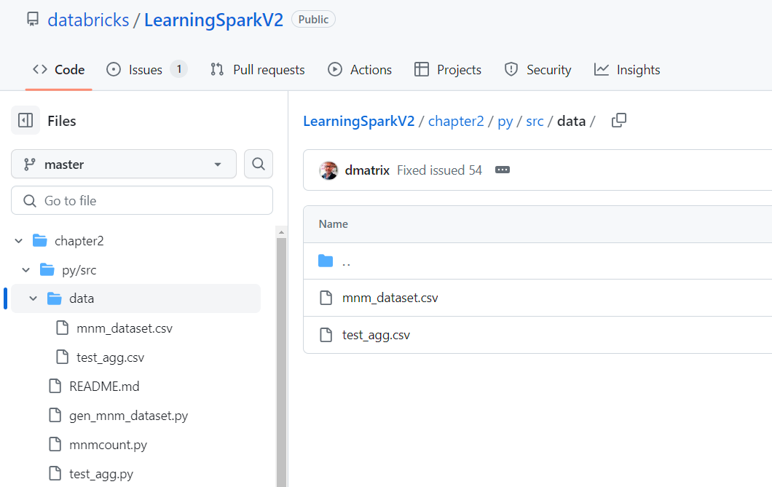The height and width of the screenshot is (487, 772).
Task: Open the master branch dropdown
Action: click(x=124, y=164)
